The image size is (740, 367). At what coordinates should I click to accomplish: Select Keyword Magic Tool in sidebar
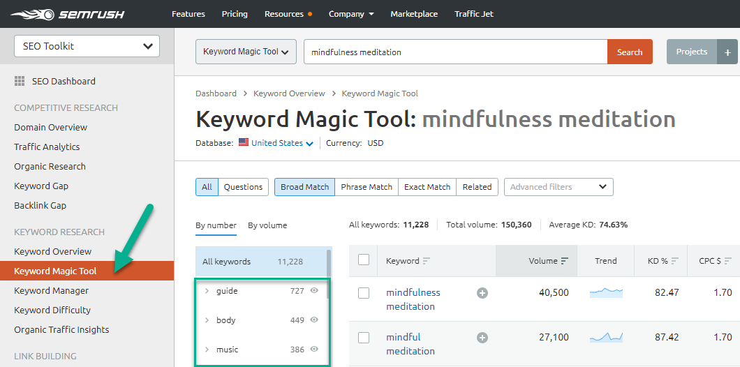click(x=87, y=271)
